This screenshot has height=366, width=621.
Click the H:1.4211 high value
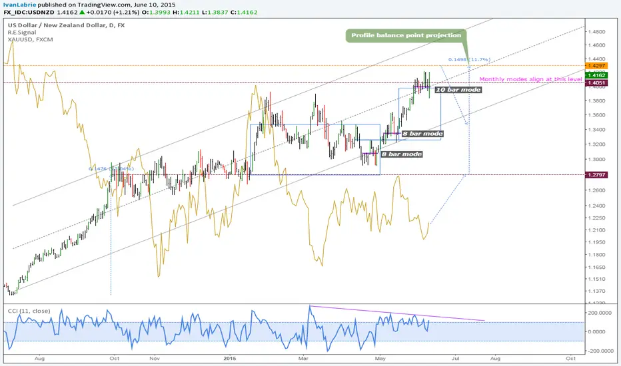tap(186, 12)
